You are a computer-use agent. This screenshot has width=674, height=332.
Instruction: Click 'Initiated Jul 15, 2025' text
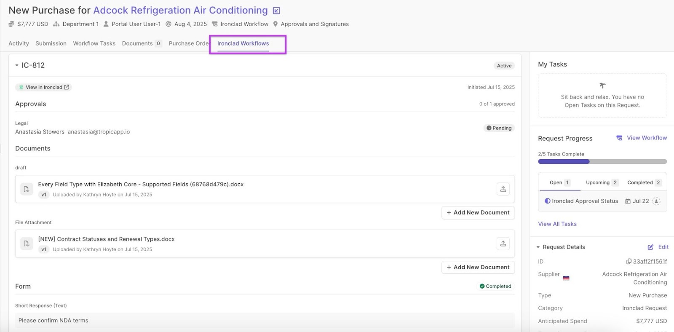491,87
